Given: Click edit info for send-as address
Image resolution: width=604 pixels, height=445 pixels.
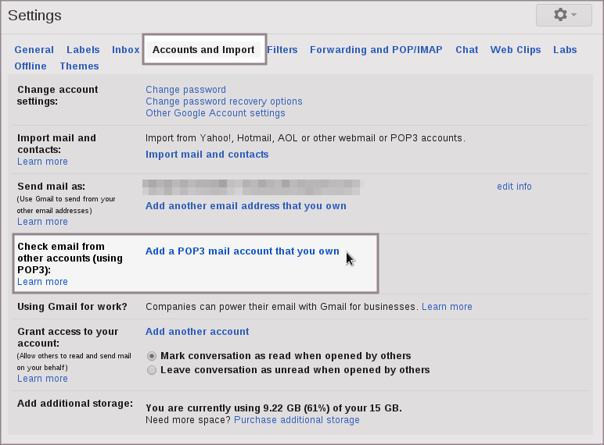Looking at the screenshot, I should click(x=514, y=187).
